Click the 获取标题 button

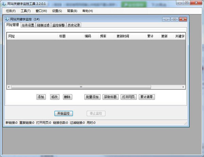[x=110, y=97]
